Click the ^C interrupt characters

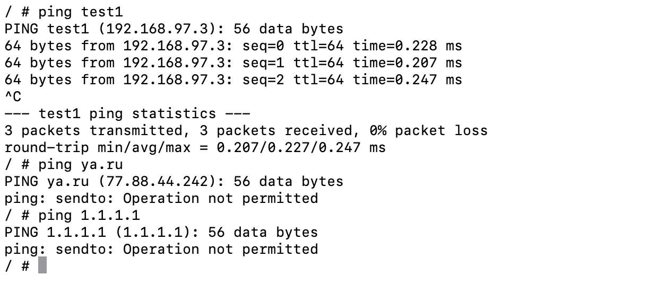coord(13,96)
